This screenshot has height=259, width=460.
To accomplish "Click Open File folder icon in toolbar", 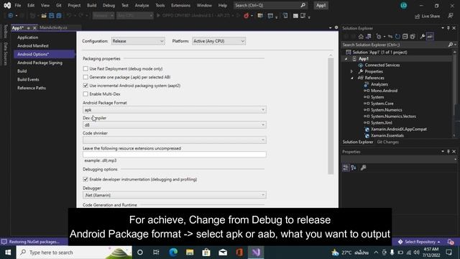I will click(44, 16).
